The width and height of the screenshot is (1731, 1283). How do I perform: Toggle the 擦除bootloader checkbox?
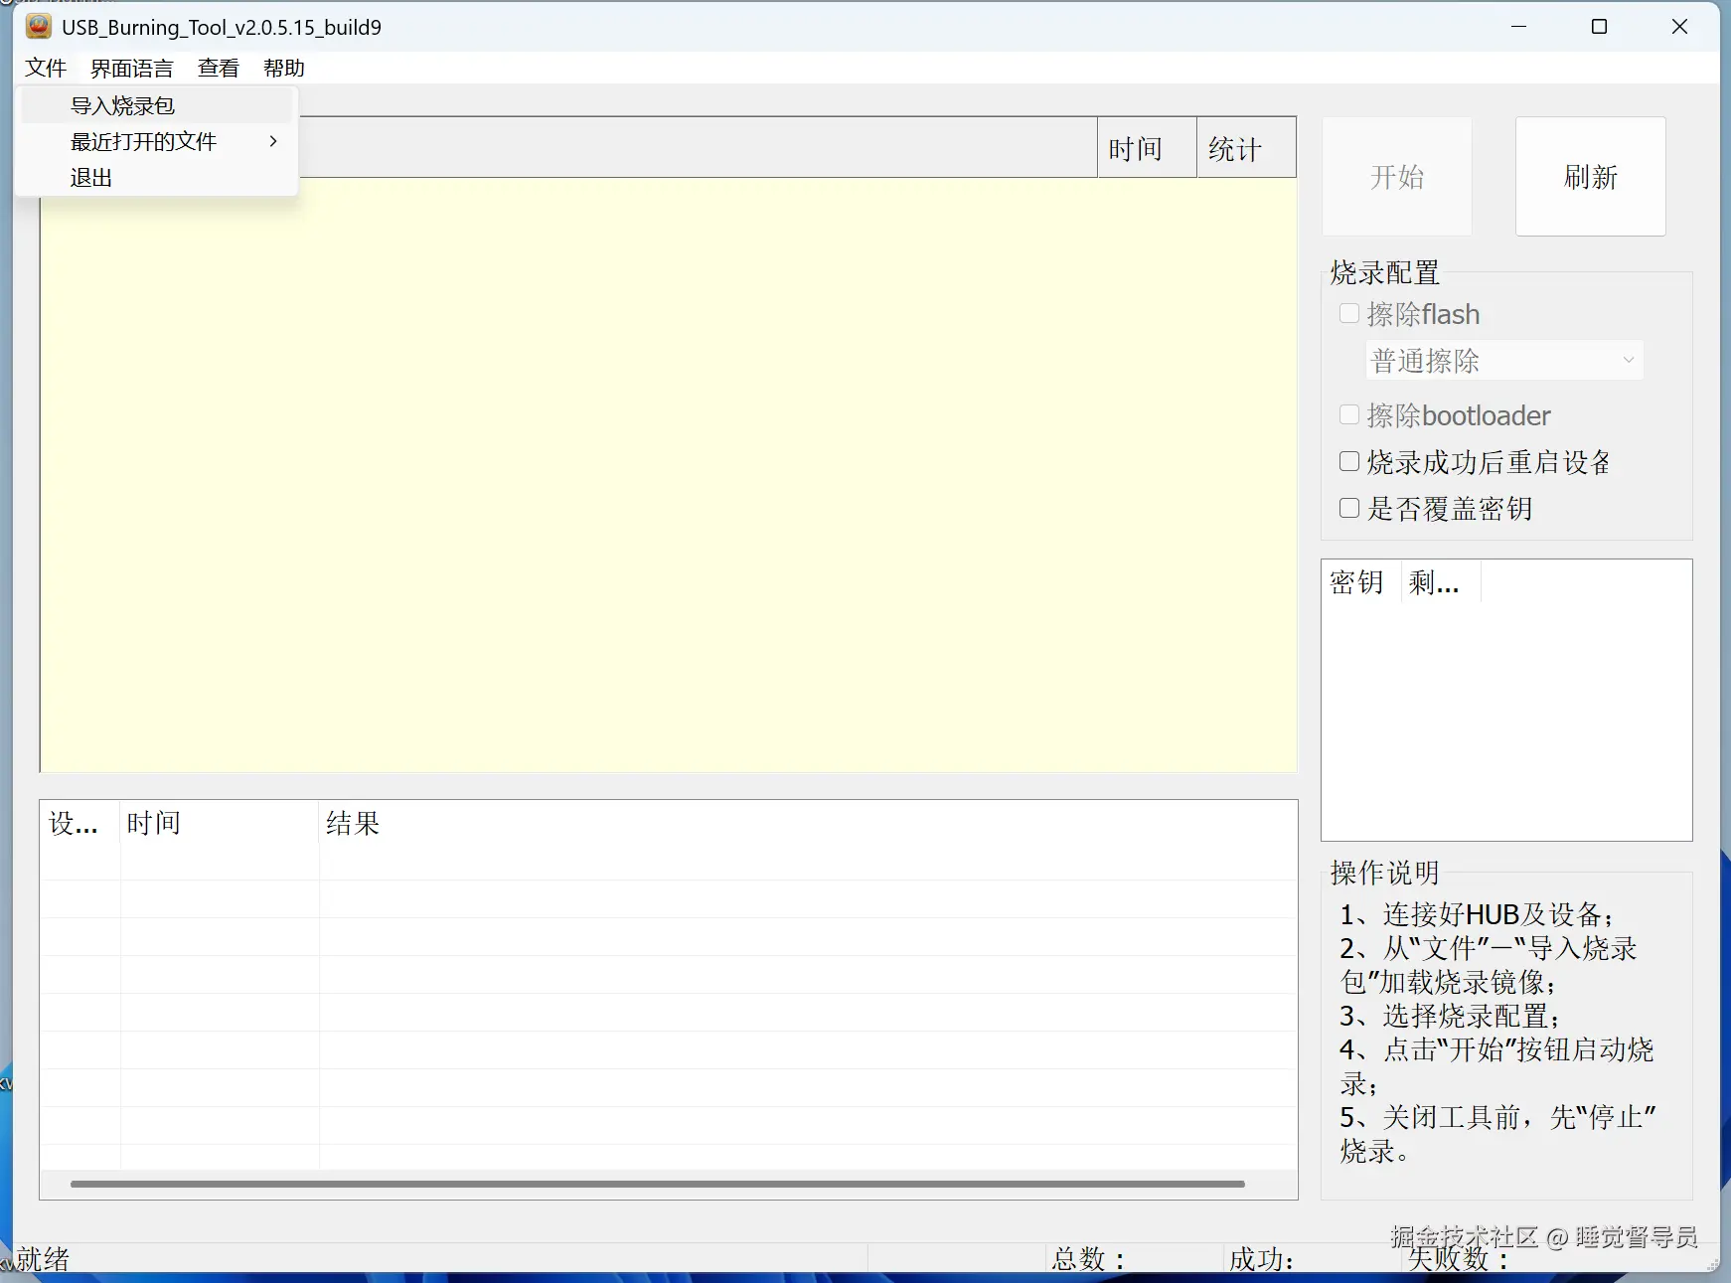pos(1349,414)
